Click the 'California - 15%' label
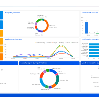 click(56, 68)
